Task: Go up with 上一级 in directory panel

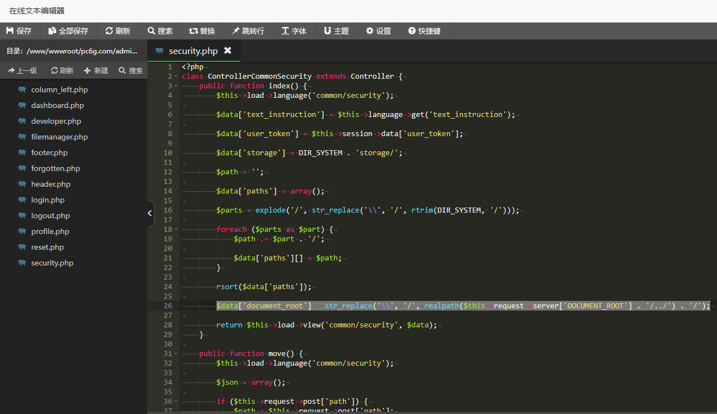Action: click(23, 71)
